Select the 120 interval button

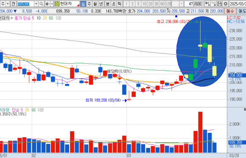coord(168,4)
